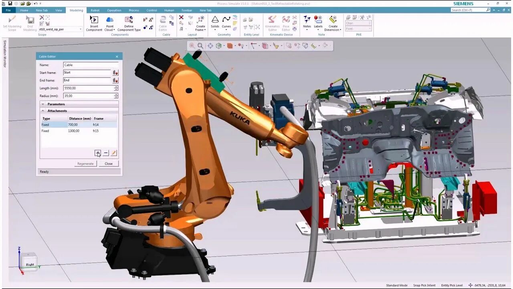Switch to the Operation tab
This screenshot has width=513, height=289.
(x=114, y=10)
